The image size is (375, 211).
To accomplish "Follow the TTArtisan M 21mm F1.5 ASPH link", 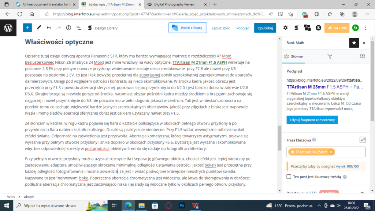I will coord(200,62).
